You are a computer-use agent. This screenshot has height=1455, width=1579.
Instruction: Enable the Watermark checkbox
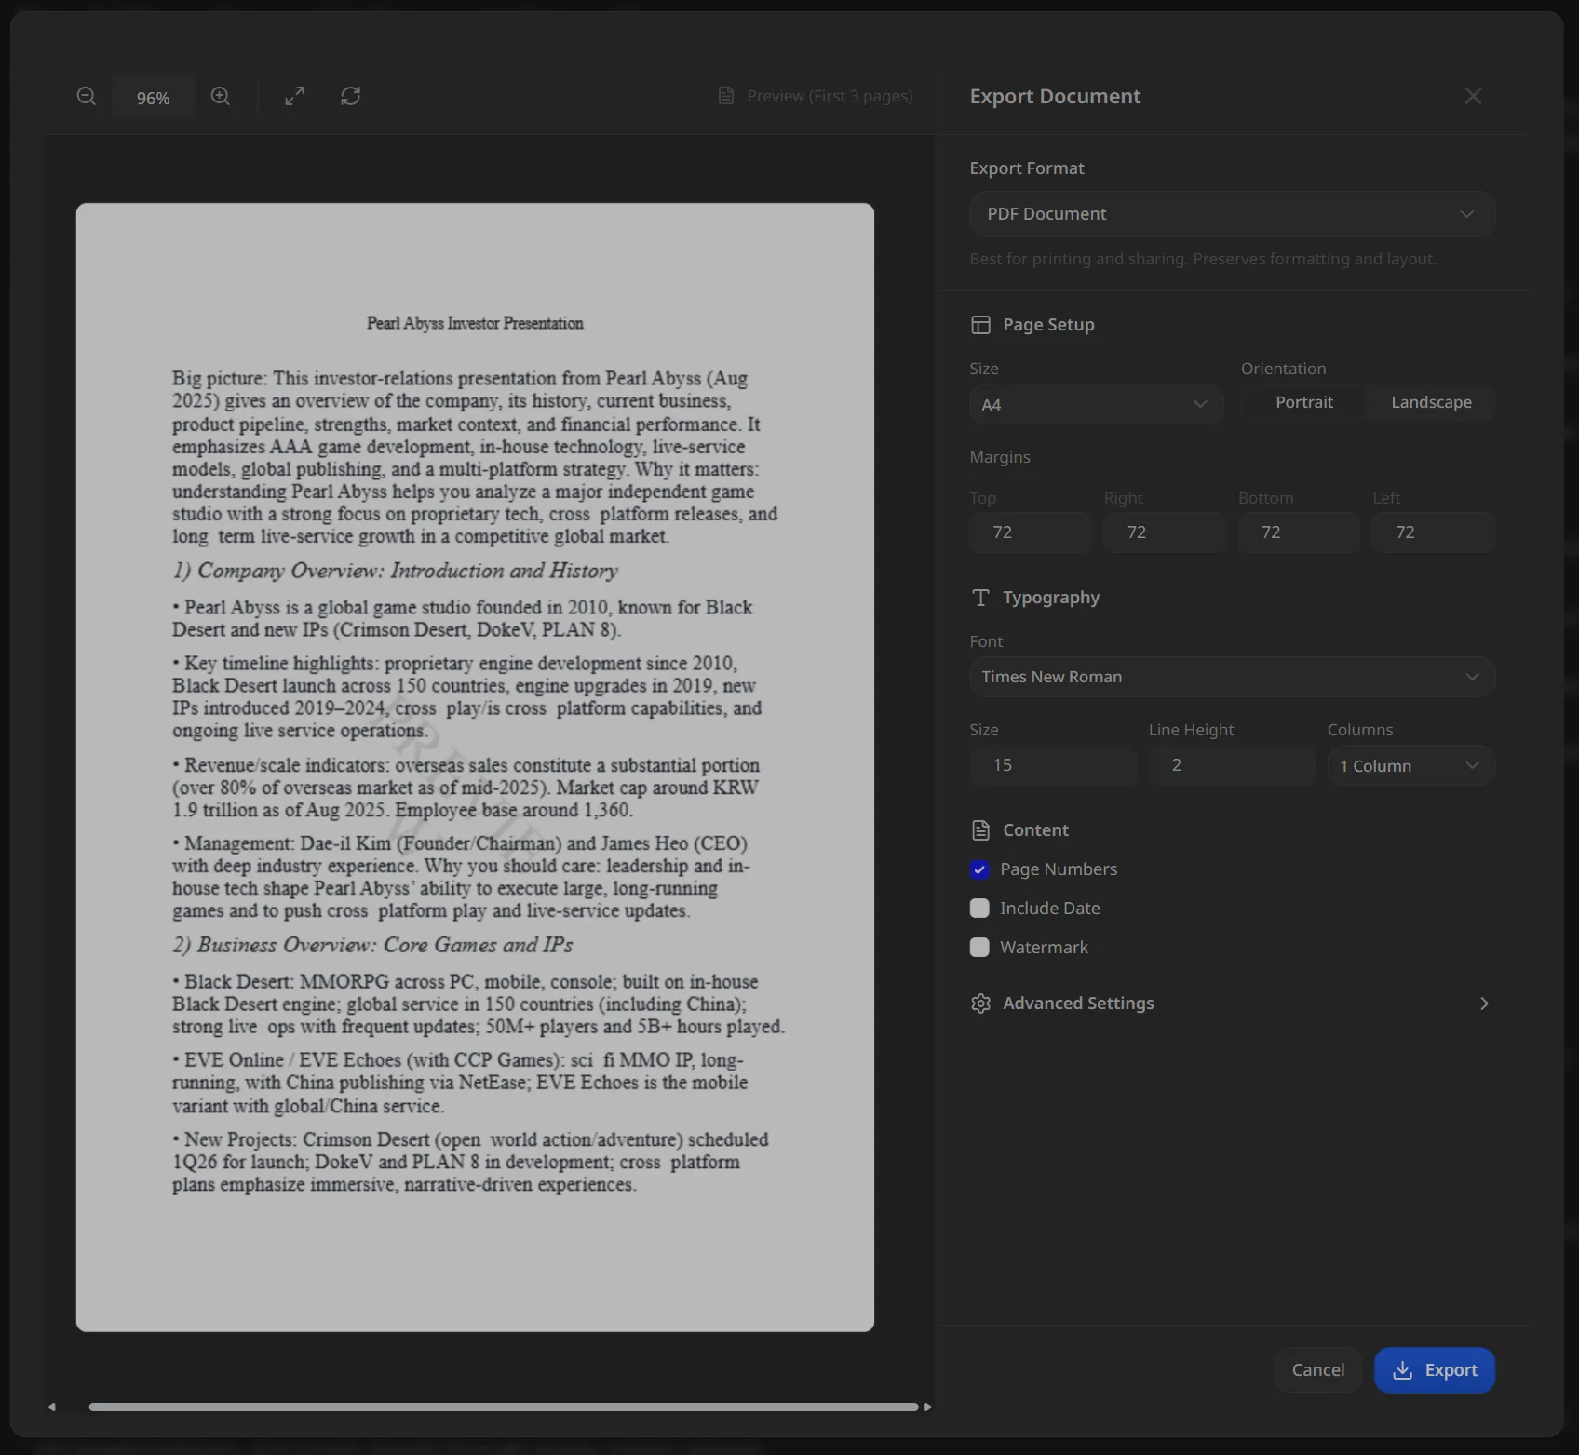point(979,948)
